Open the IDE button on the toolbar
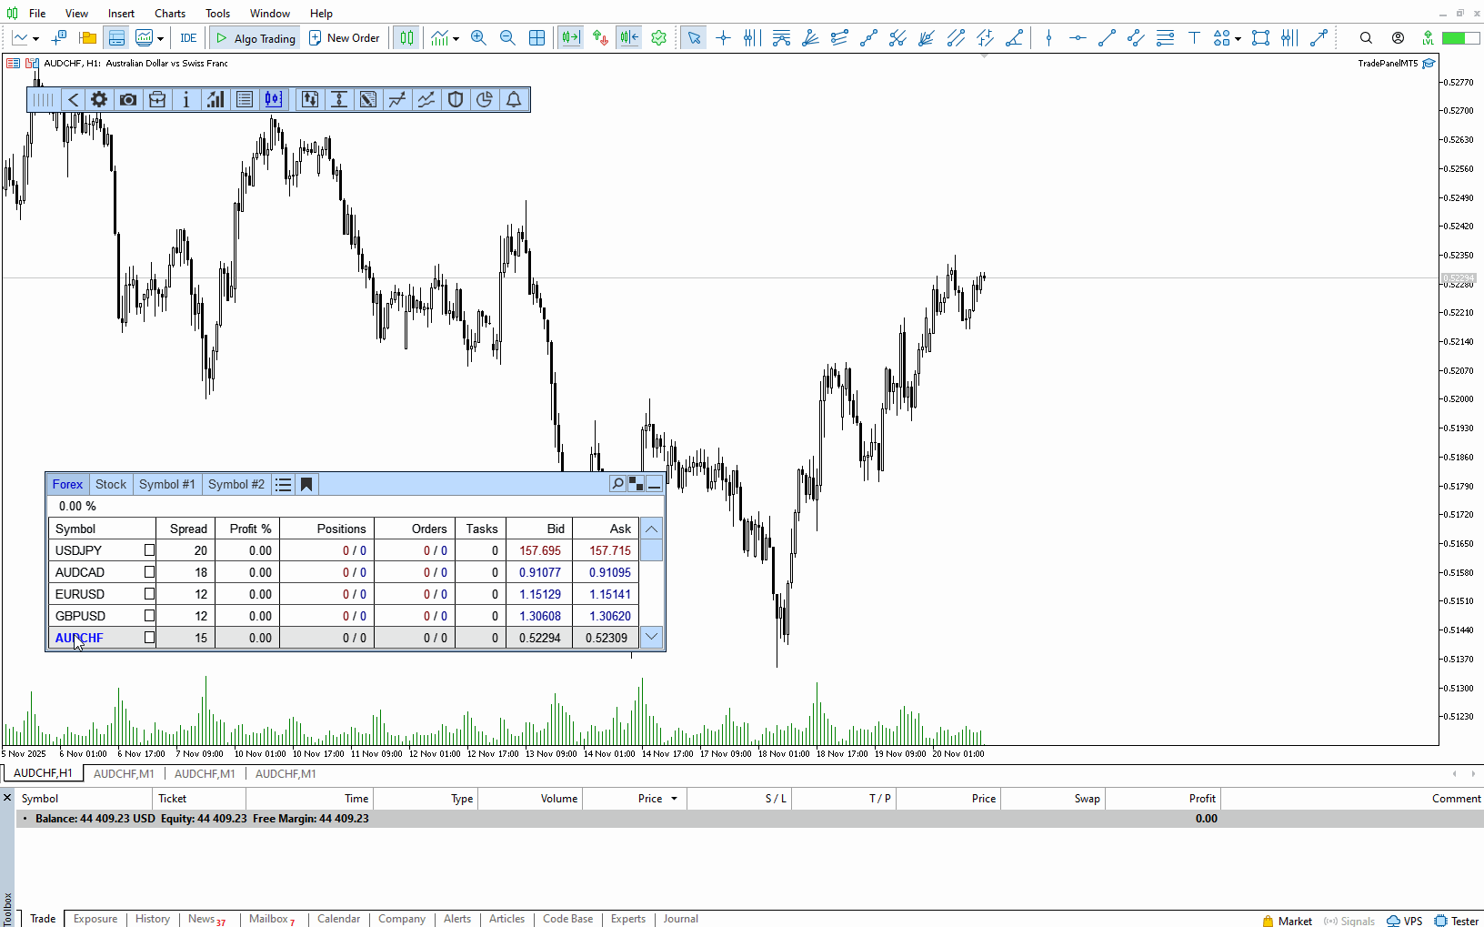The height and width of the screenshot is (927, 1484). coord(188,38)
